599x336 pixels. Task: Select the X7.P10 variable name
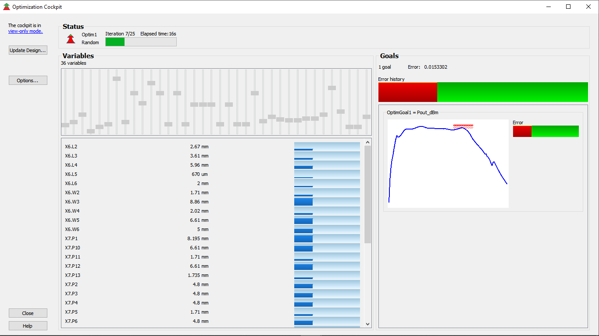[x=72, y=248]
